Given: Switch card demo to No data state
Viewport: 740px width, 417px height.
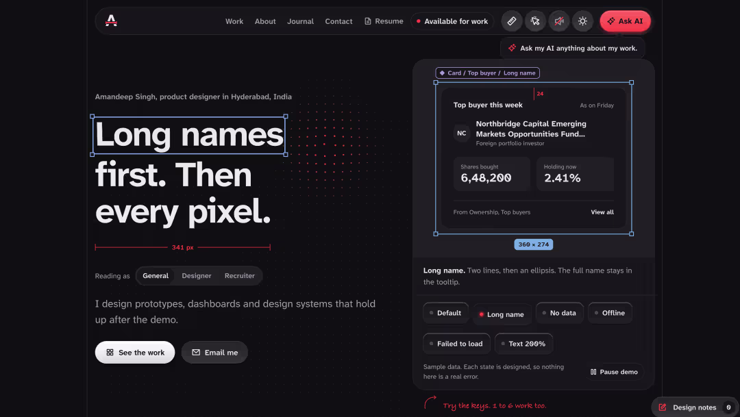Looking at the screenshot, I should 560,313.
